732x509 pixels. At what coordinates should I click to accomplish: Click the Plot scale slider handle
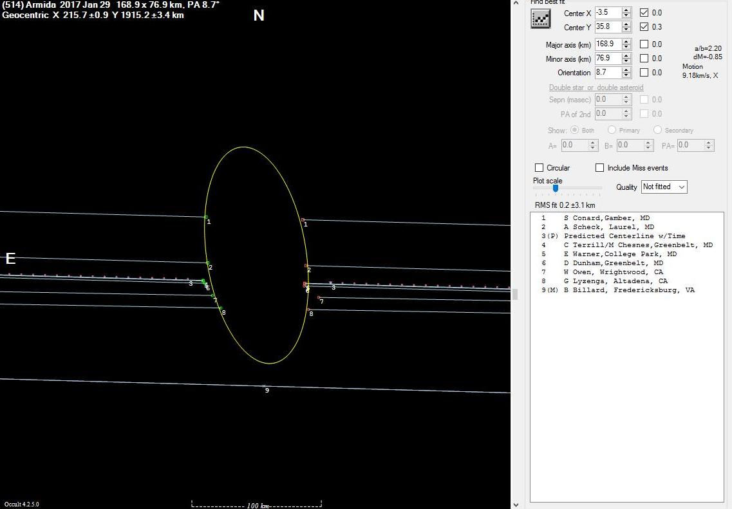[x=555, y=188]
